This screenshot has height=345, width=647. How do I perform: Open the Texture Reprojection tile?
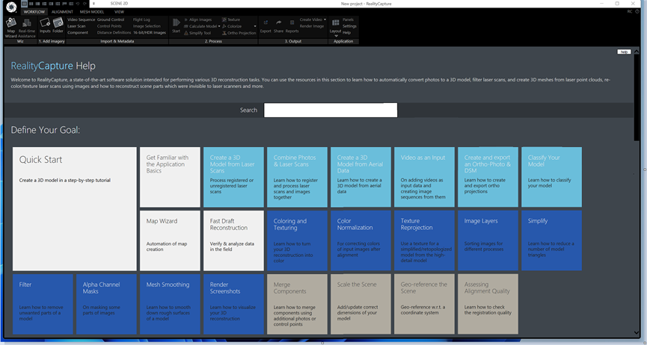click(424, 240)
